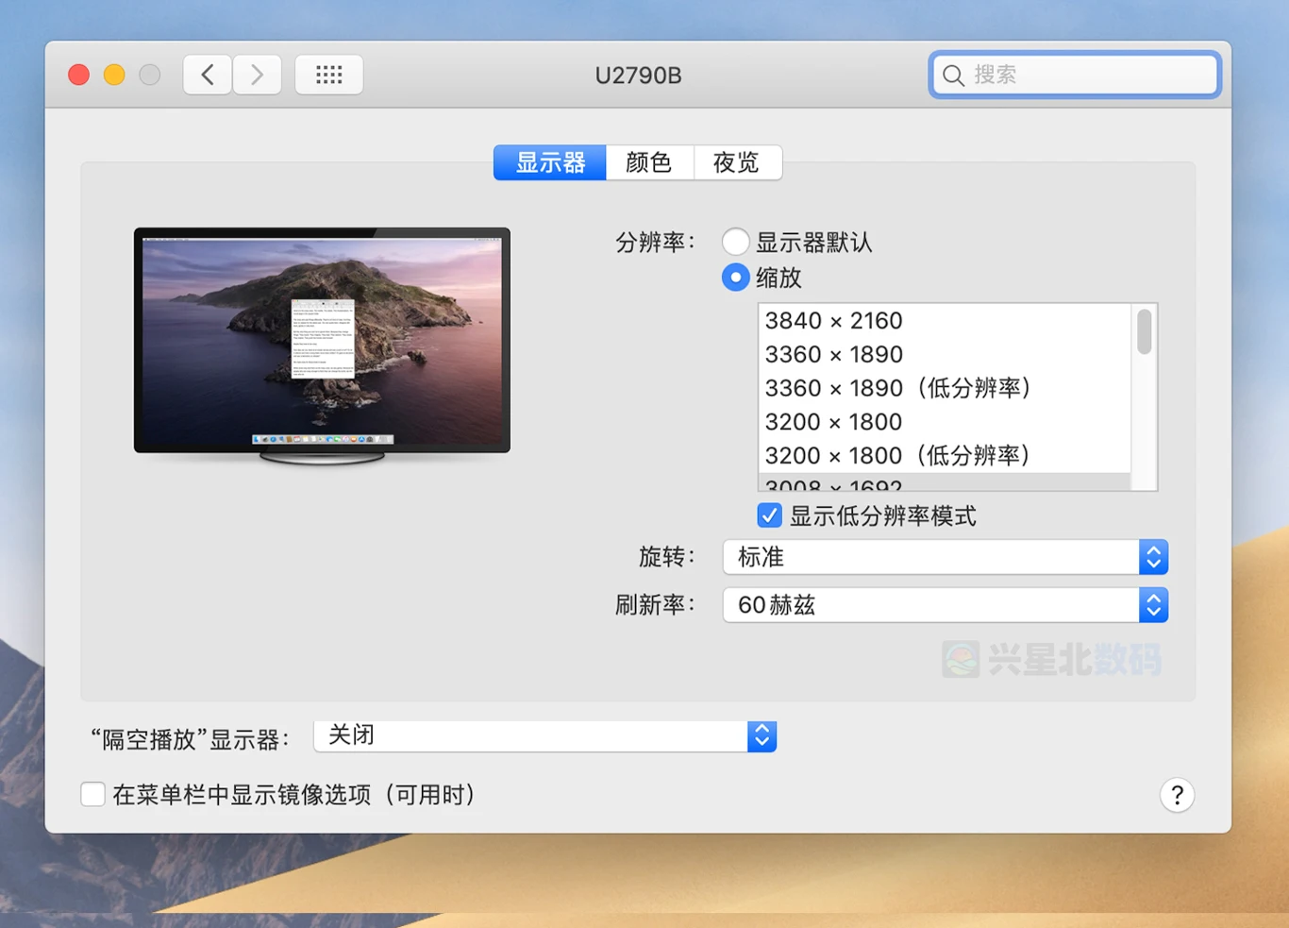
Task: Expand the 隔空播放 display dropdown
Action: [544, 735]
